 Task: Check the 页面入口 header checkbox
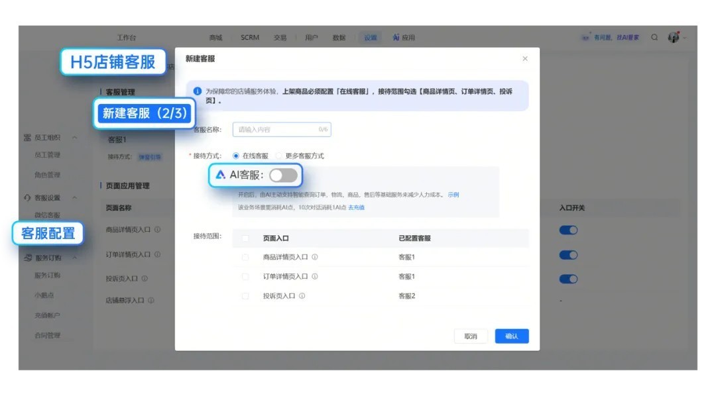click(245, 238)
